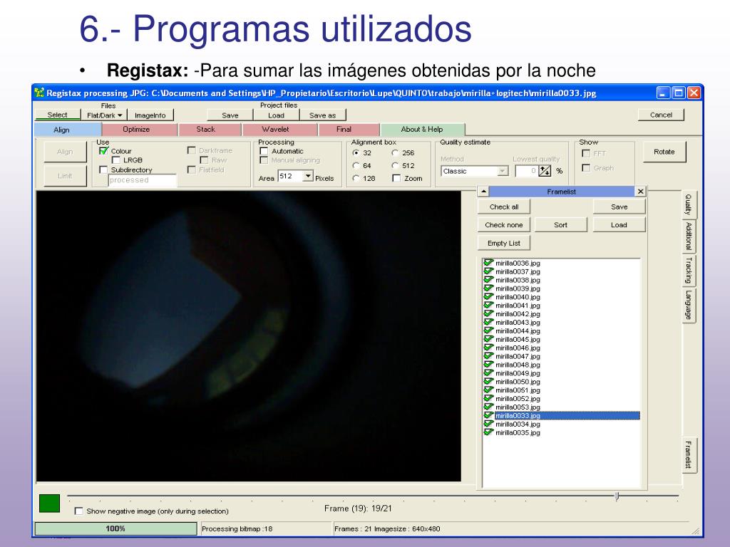This screenshot has height=547, width=730.
Task: Open the Tracking side tab
Action: point(689,270)
